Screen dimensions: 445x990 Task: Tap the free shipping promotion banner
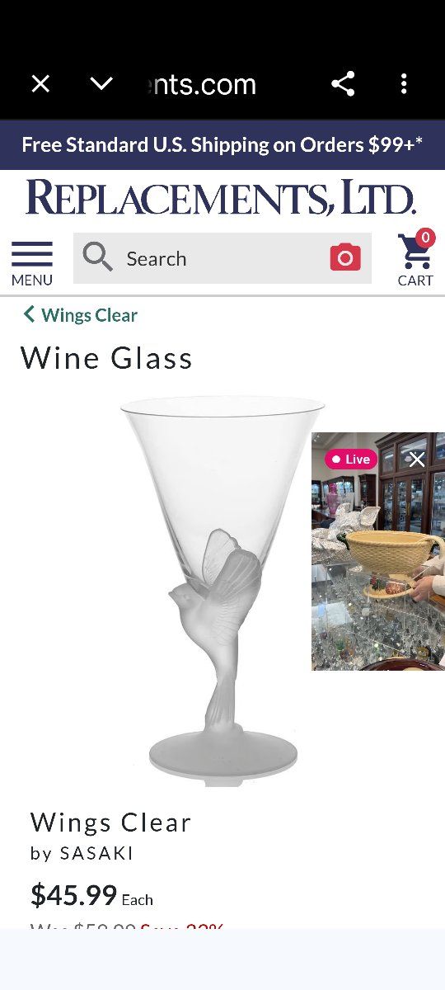pos(222,145)
